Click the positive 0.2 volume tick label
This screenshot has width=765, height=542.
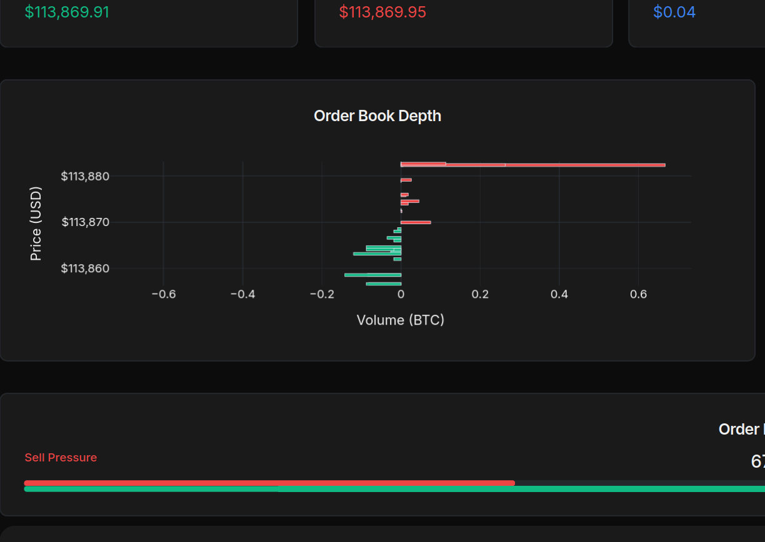pos(480,295)
